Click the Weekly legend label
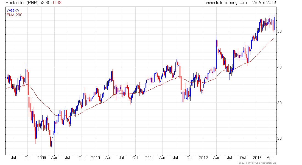This screenshot has height=165, width=302. (13, 10)
